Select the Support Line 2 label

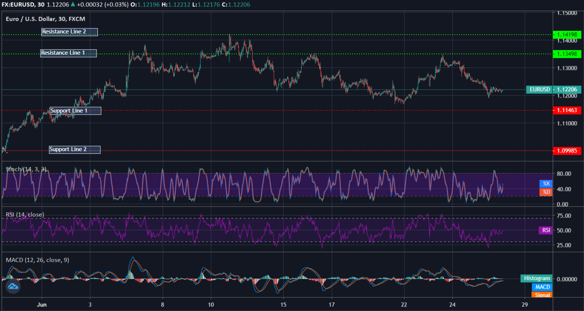tap(74, 149)
